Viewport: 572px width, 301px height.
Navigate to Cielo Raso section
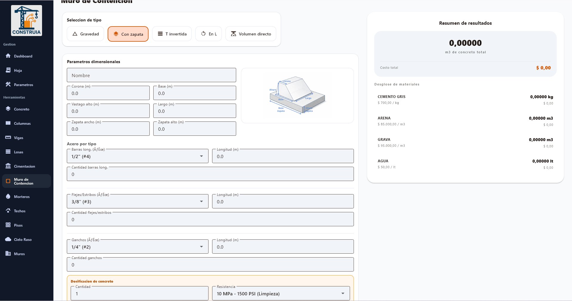click(x=22, y=240)
